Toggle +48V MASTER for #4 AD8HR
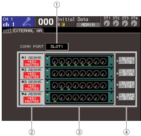This screenshot has width=141, height=136. (x=32, y=100)
